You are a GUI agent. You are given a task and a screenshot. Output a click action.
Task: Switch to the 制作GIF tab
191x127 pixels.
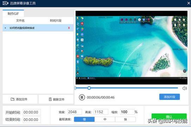click(x=13, y=13)
